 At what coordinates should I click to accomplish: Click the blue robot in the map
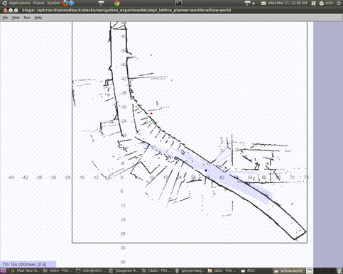[206, 170]
